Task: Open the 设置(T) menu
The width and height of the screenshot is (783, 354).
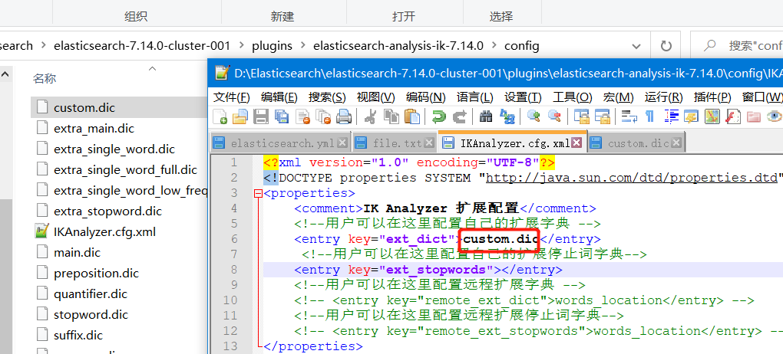Action: [x=523, y=97]
